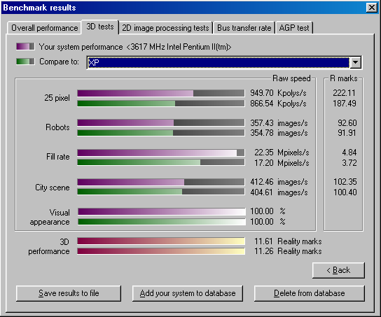Click the 412.46 images/s value
The image size is (381, 317).
(x=279, y=182)
